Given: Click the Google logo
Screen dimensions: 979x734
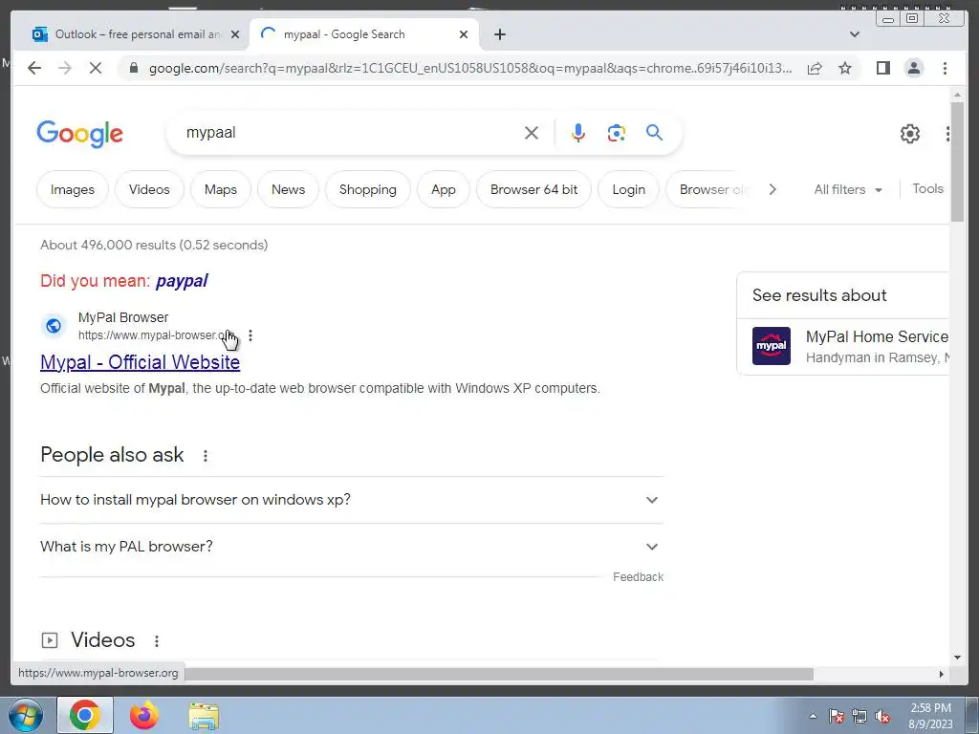Looking at the screenshot, I should [80, 134].
